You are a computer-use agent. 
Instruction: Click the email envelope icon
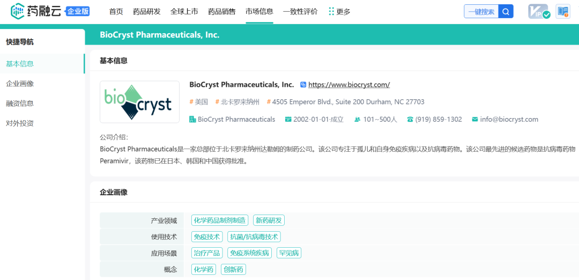click(x=474, y=120)
